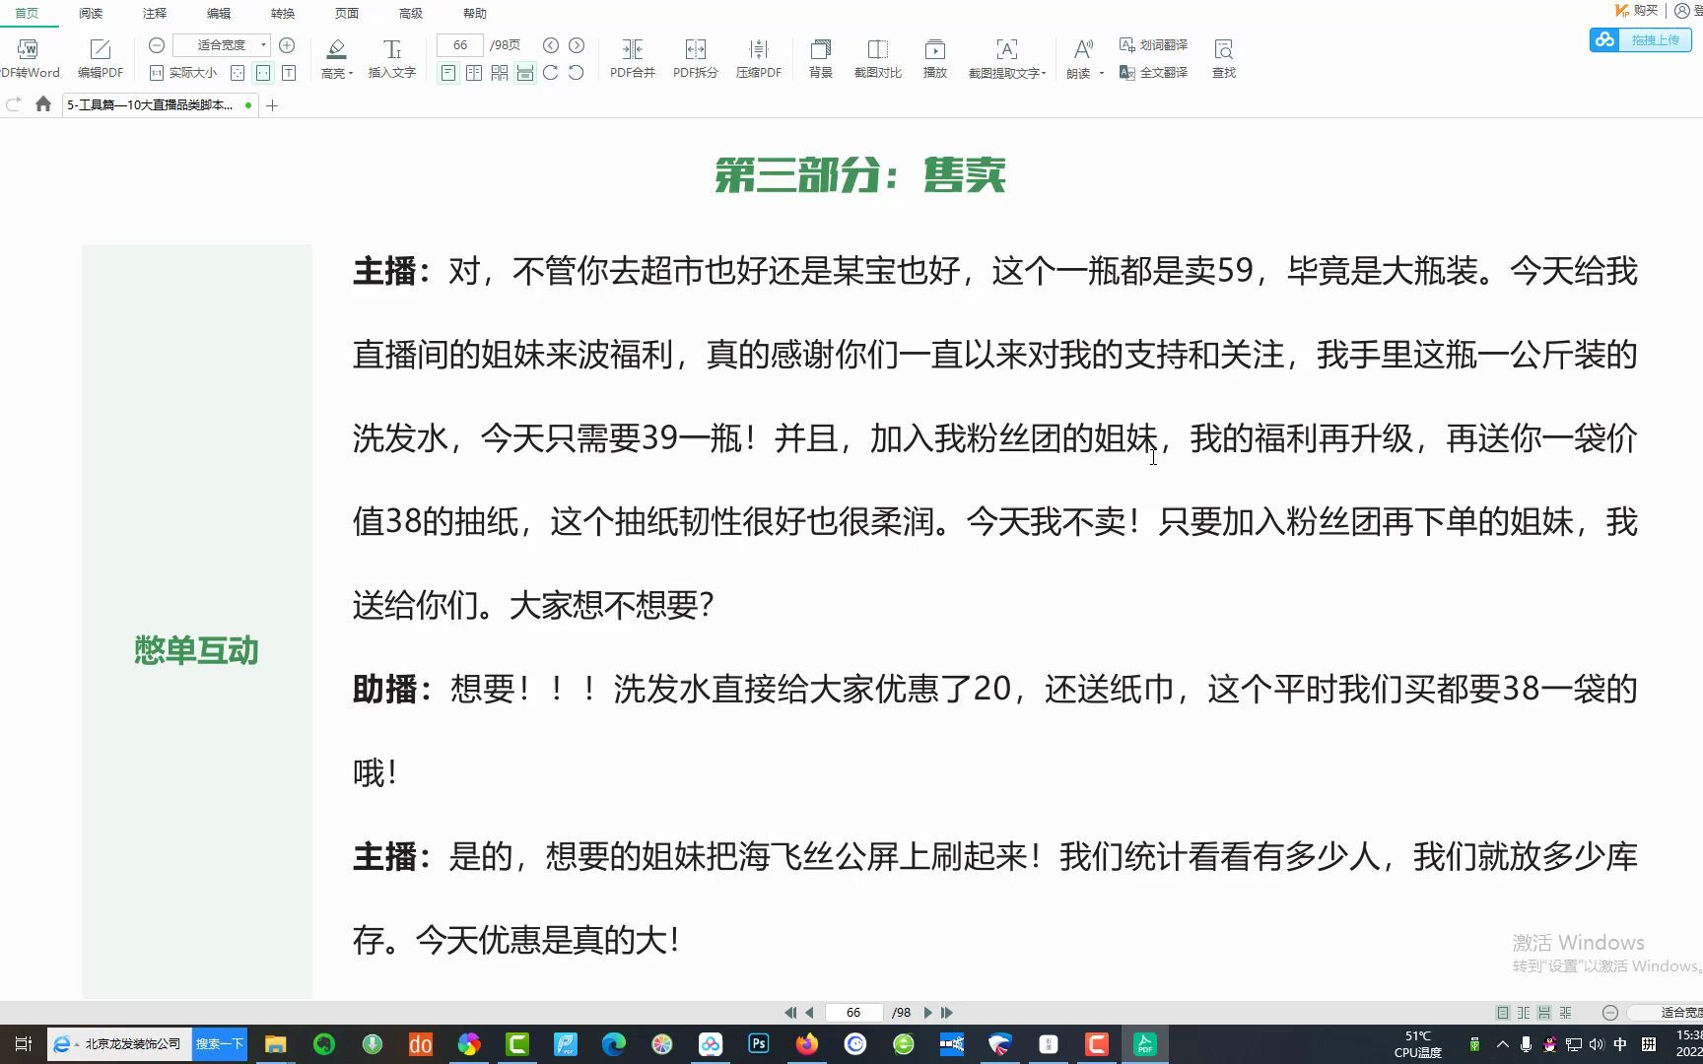This screenshot has width=1703, height=1064.
Task: Rotate the page clockwise
Action: coord(551,73)
